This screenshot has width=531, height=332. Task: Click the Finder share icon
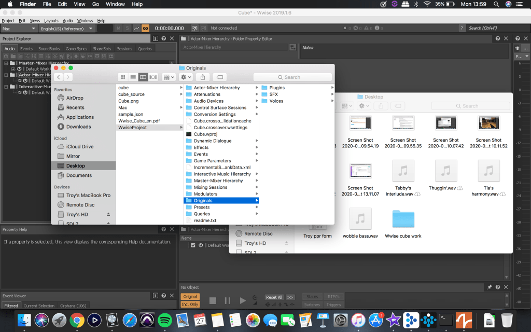(203, 77)
